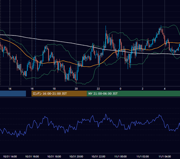180x159 pixels.
Task: Click the NY 21:00-06:00 JST session bar
Action: 133,94
